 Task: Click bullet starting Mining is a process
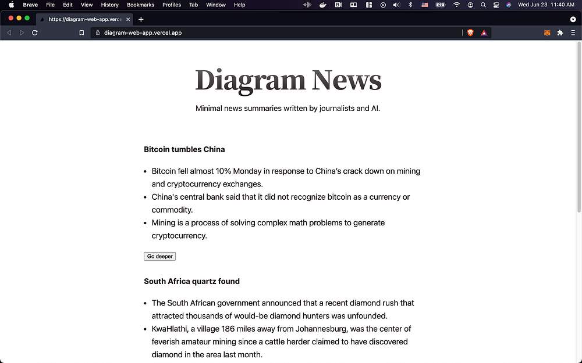(268, 229)
